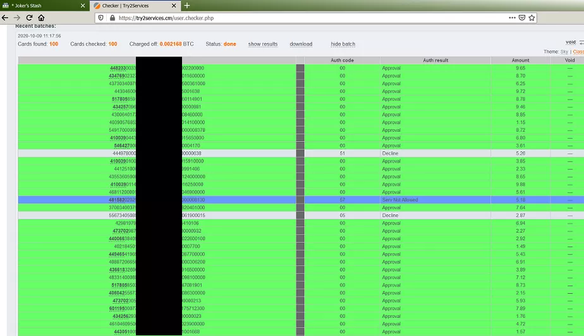
Task: Click the Save to Pocket icon
Action: (x=522, y=18)
